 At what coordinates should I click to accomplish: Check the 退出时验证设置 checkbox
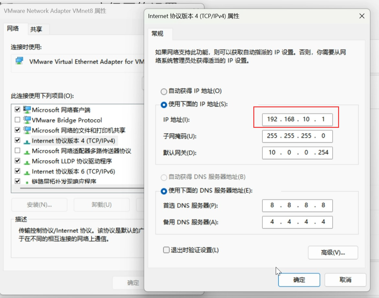[166, 250]
